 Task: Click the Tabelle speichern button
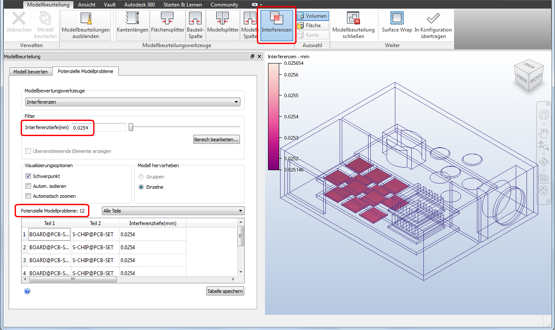click(x=225, y=291)
